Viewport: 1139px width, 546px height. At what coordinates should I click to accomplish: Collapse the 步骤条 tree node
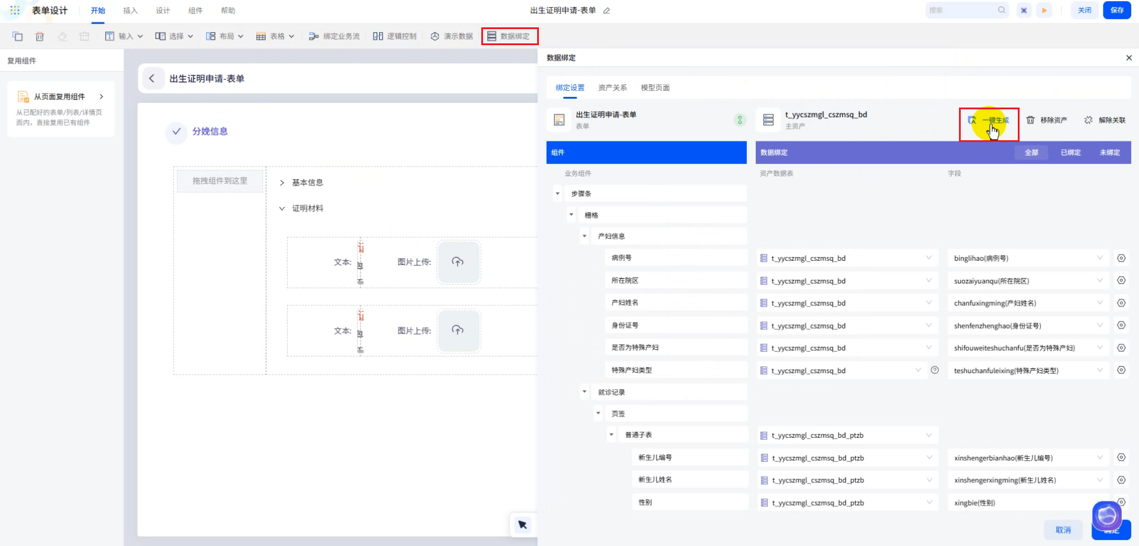pyautogui.click(x=557, y=194)
